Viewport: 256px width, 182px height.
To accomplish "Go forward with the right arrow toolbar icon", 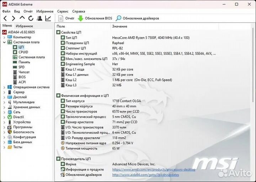I will (x=14, y=18).
